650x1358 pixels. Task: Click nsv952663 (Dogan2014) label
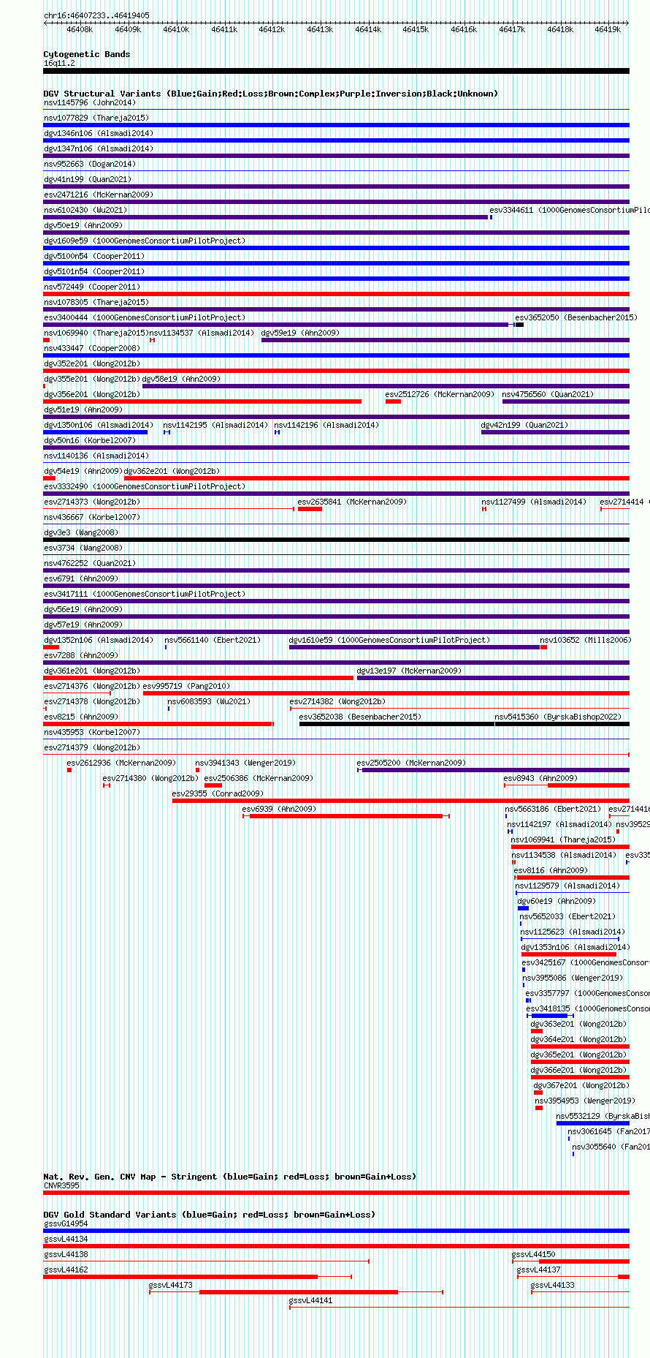click(x=89, y=164)
